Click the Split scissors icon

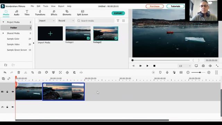pos(26,73)
